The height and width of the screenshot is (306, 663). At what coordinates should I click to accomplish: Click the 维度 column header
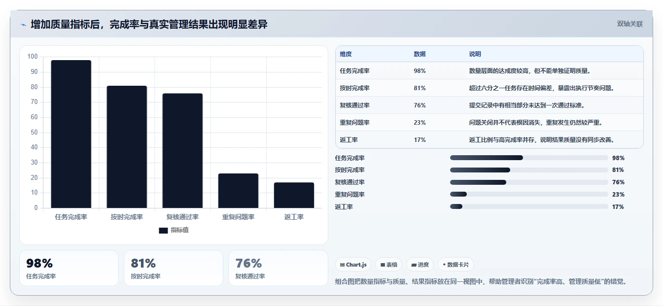pos(346,54)
